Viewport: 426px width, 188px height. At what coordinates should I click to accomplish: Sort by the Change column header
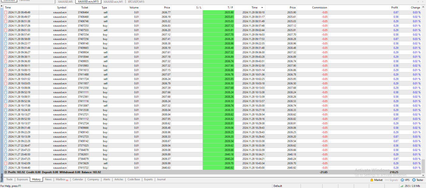coord(415,7)
